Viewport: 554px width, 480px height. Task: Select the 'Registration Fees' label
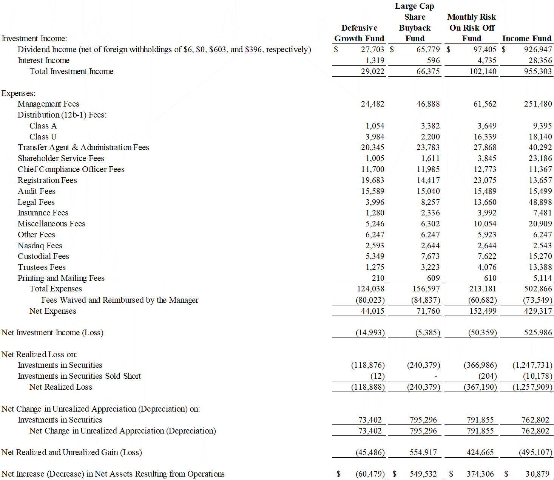[47, 180]
